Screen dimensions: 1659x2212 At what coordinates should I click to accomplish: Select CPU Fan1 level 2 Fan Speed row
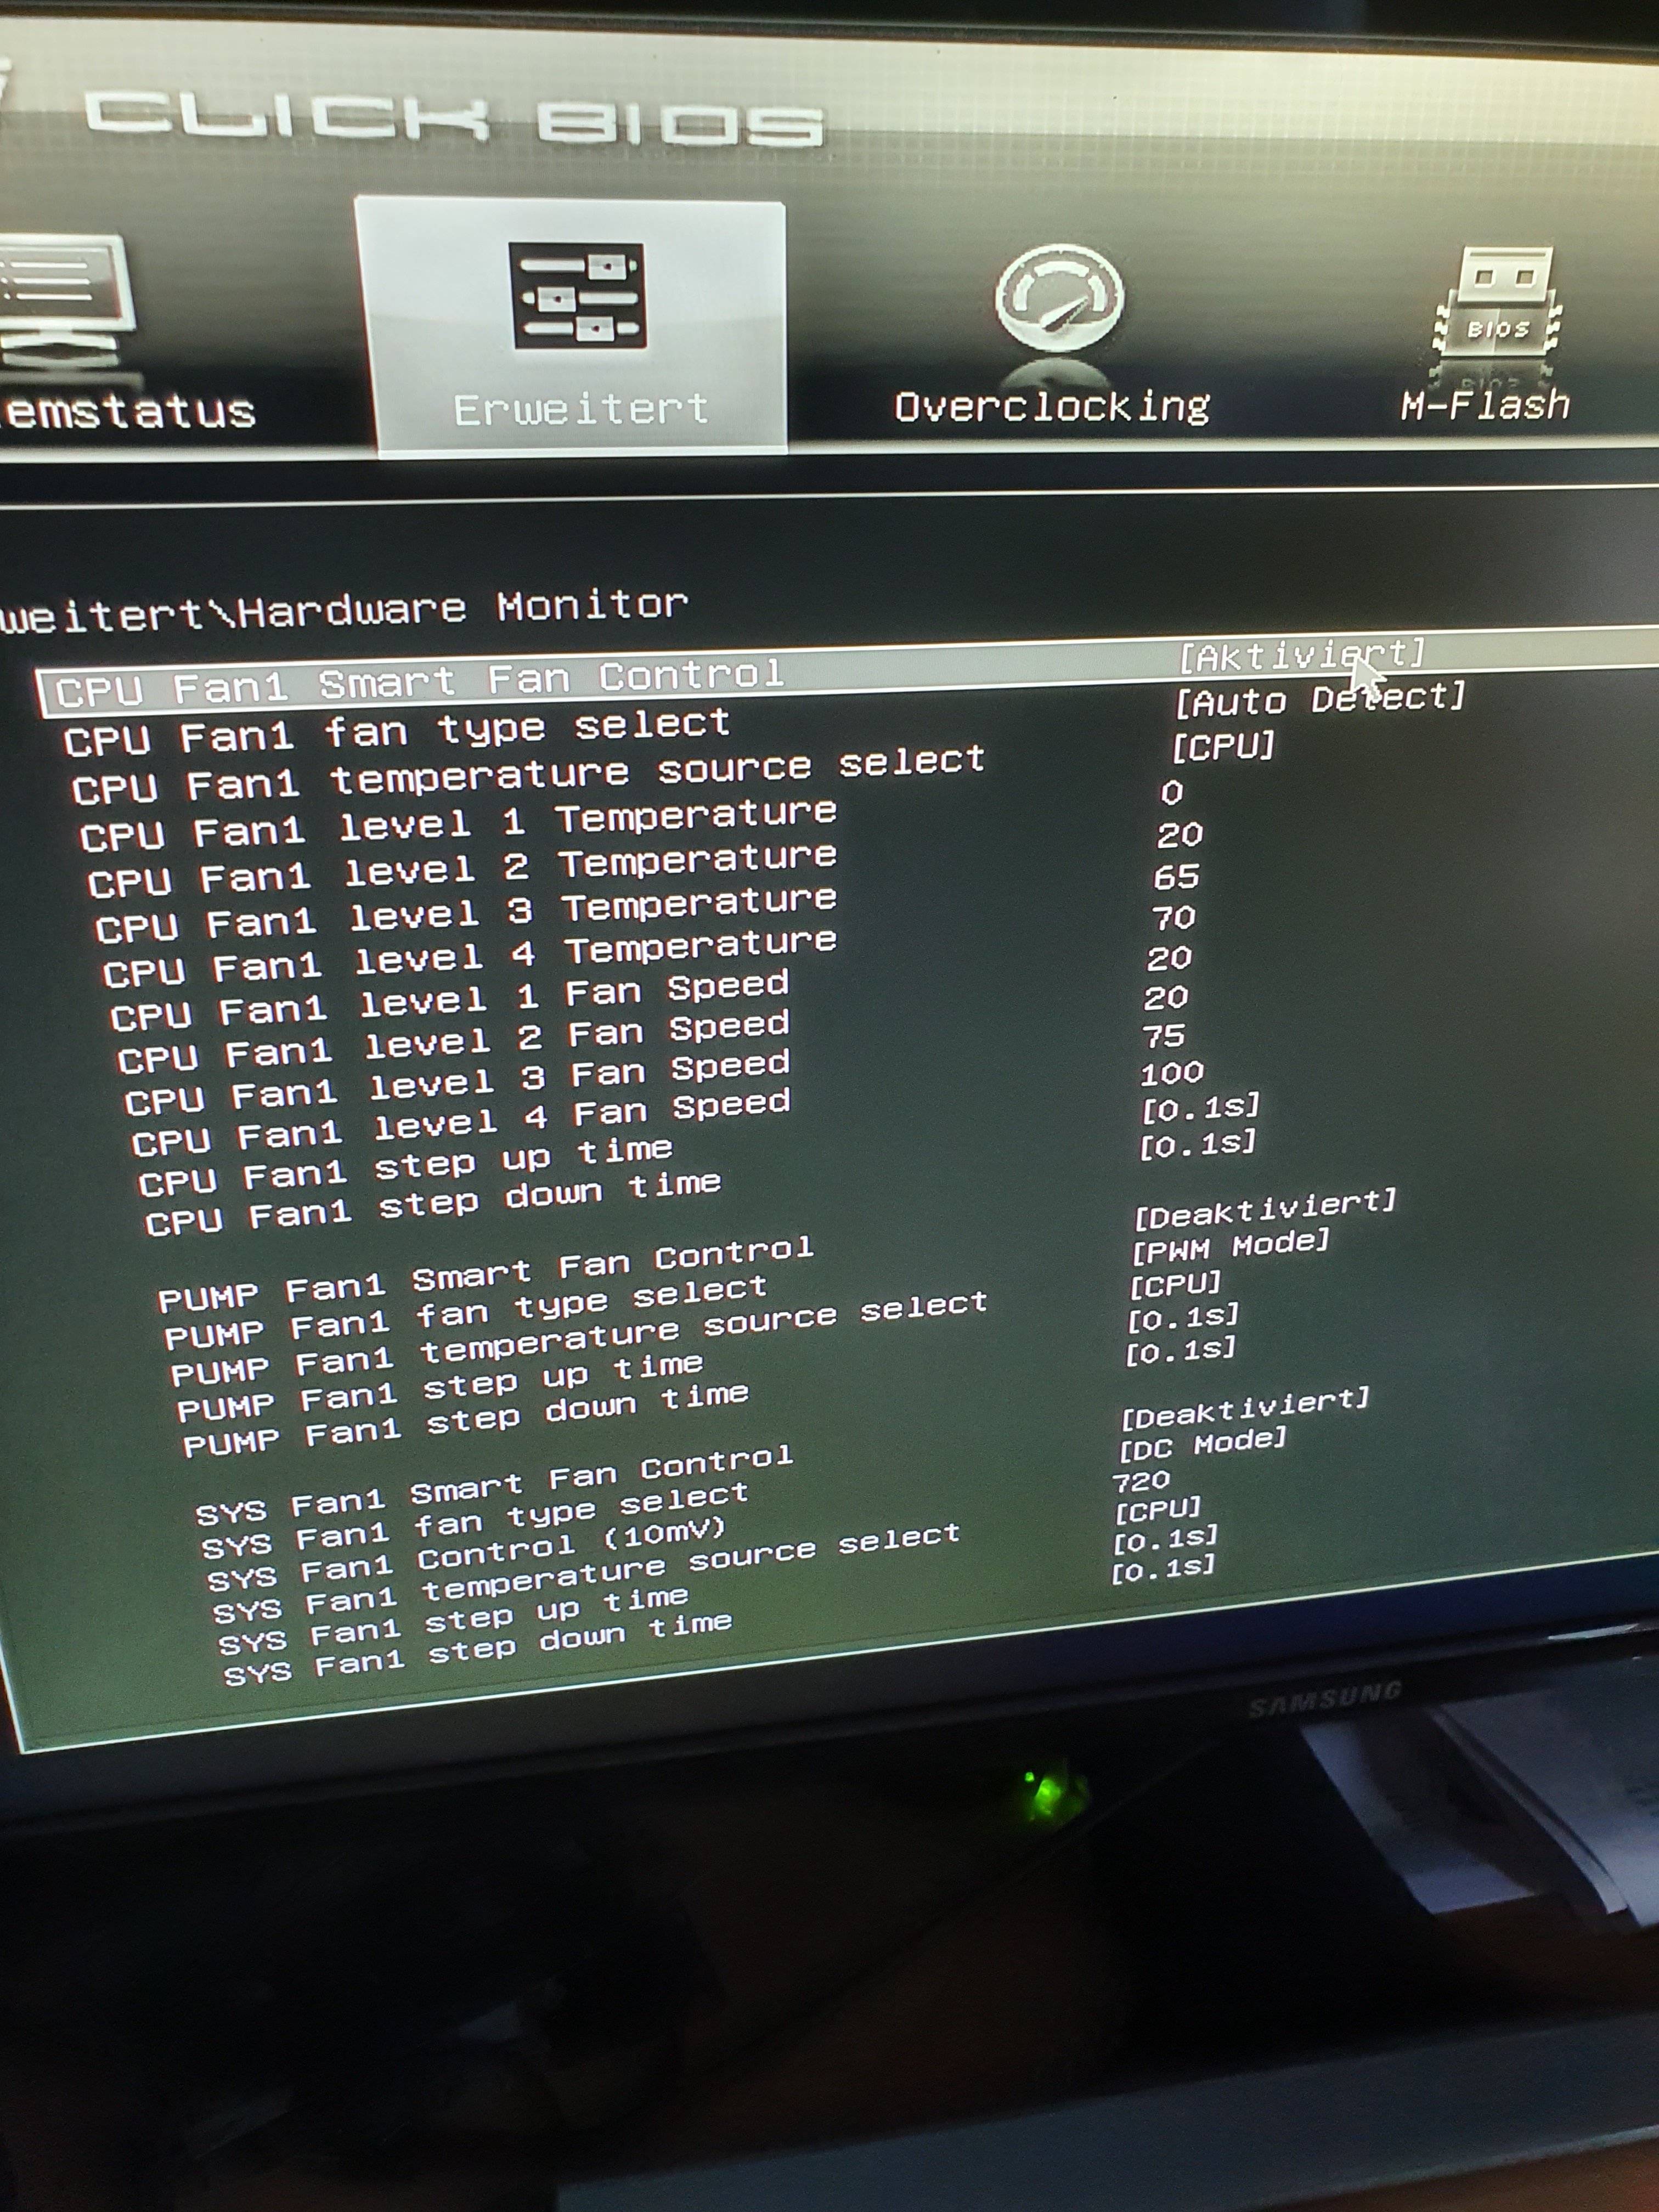click(452, 1041)
